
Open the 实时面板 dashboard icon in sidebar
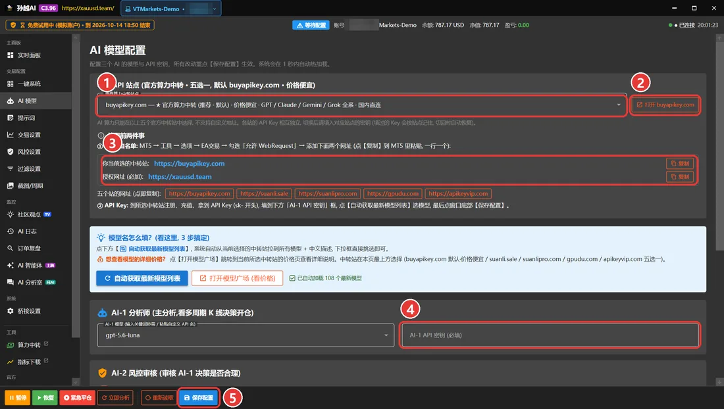10,55
